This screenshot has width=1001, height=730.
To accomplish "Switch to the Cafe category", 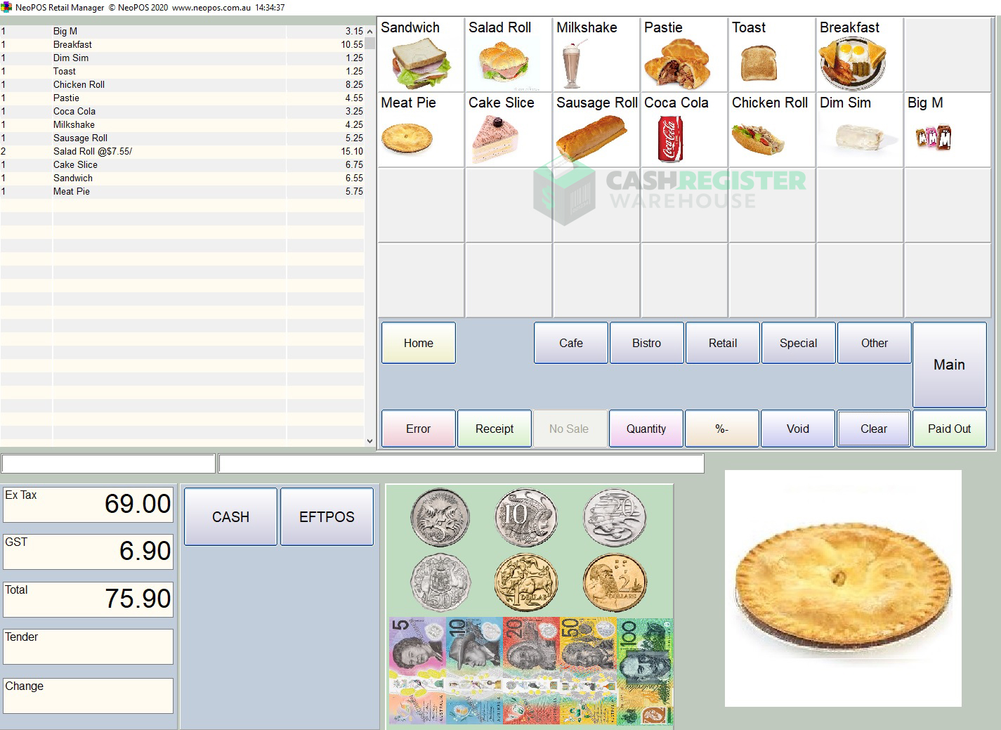I will [x=570, y=343].
